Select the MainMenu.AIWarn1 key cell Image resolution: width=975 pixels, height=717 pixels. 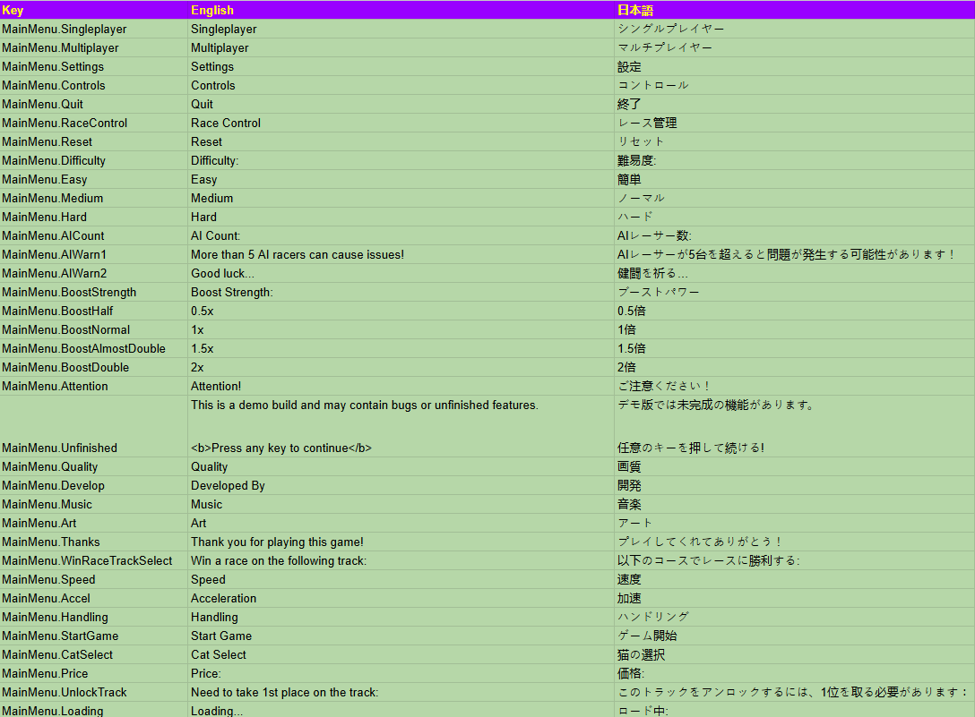[x=94, y=255]
